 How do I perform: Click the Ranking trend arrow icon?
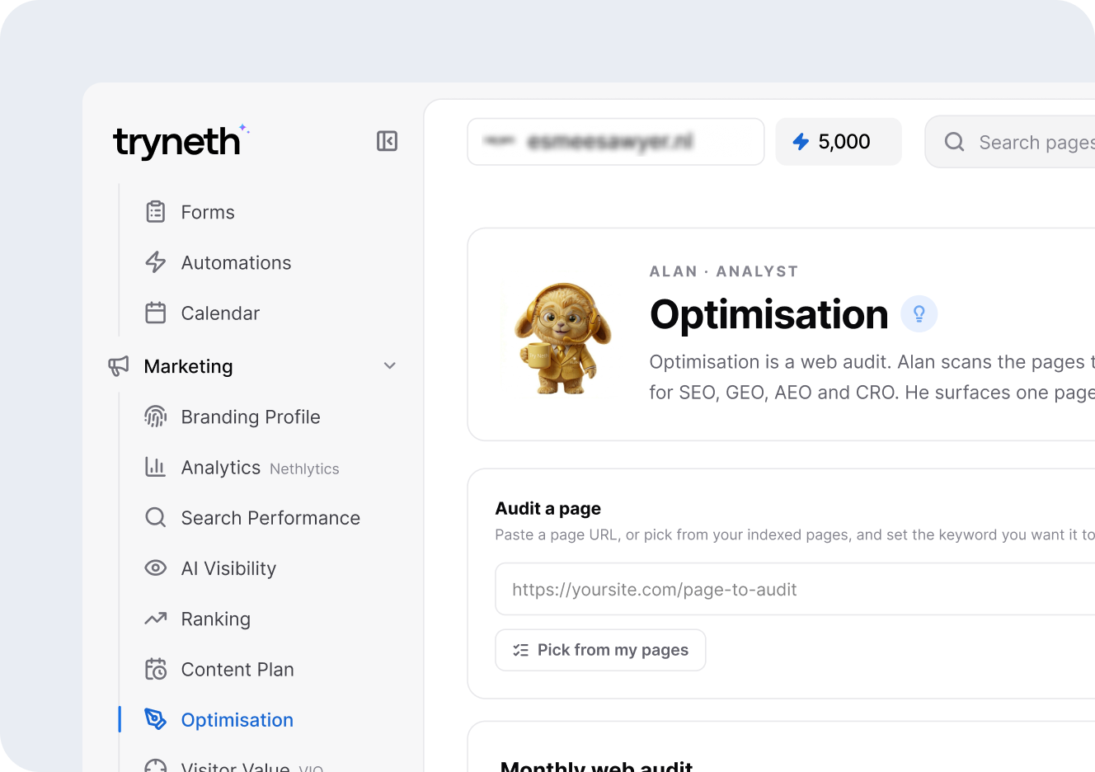point(156,619)
